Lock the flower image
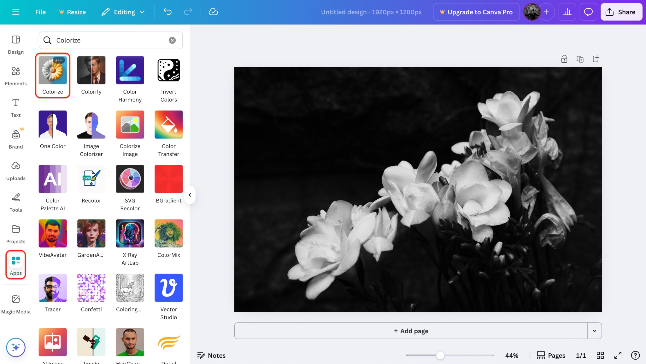This screenshot has height=364, width=646. pos(564,59)
